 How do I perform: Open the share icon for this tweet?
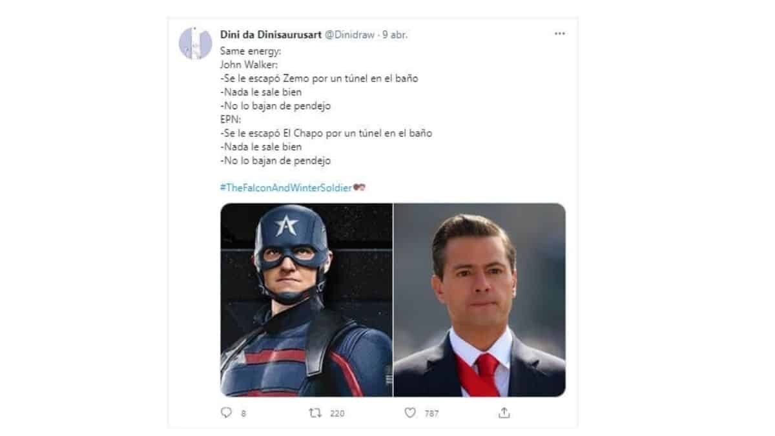505,412
